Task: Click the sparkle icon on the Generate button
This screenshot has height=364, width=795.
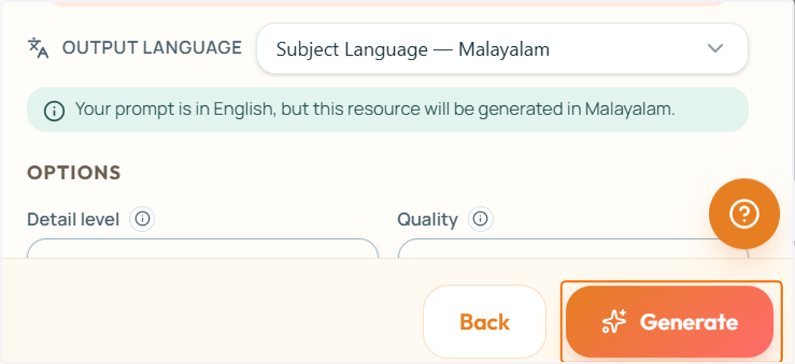Action: pos(613,322)
